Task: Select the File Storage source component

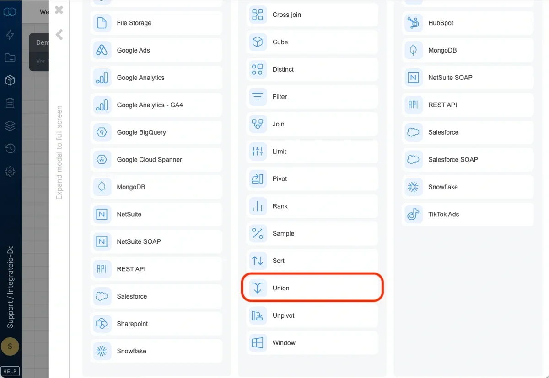Action: click(x=156, y=23)
